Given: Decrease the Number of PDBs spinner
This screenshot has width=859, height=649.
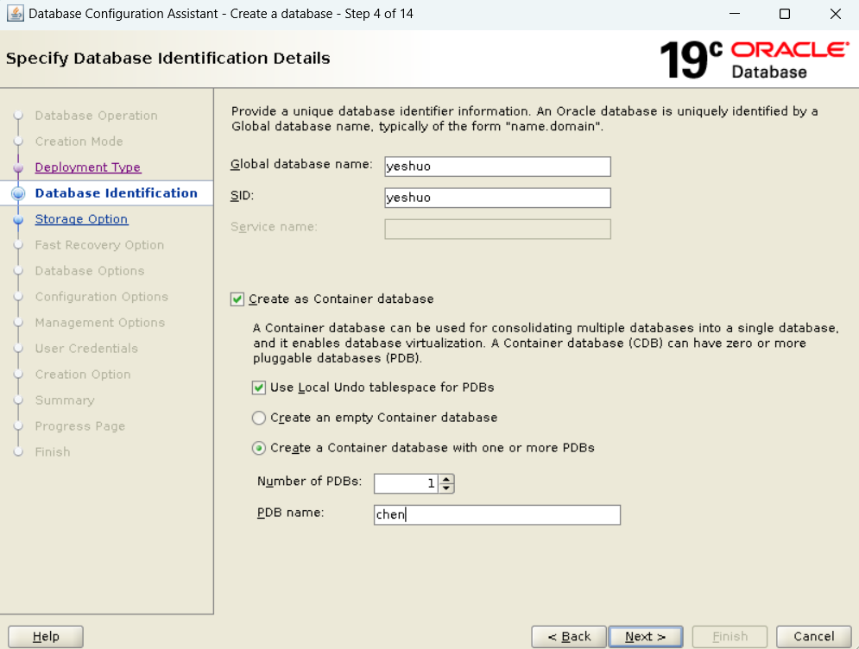Looking at the screenshot, I should pos(446,488).
